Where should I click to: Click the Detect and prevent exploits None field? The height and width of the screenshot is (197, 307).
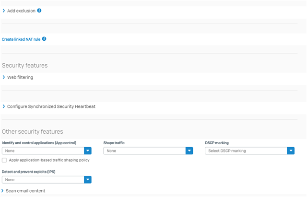[x=43, y=180]
